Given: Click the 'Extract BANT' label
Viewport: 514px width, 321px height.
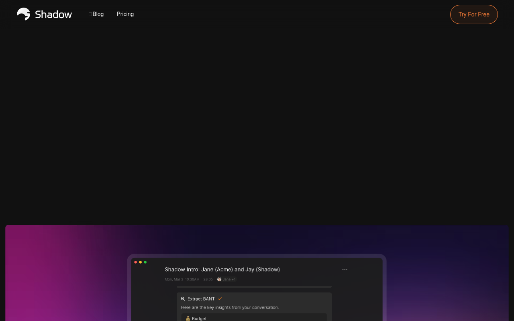Looking at the screenshot, I should 201,299.
